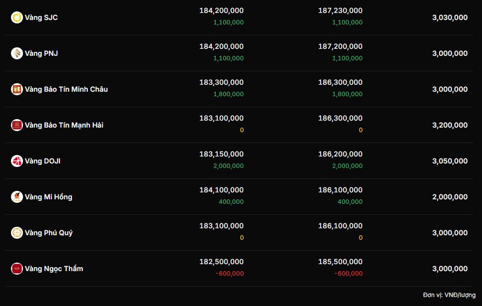Click PNJ buying price 184,200,000

pos(221,46)
